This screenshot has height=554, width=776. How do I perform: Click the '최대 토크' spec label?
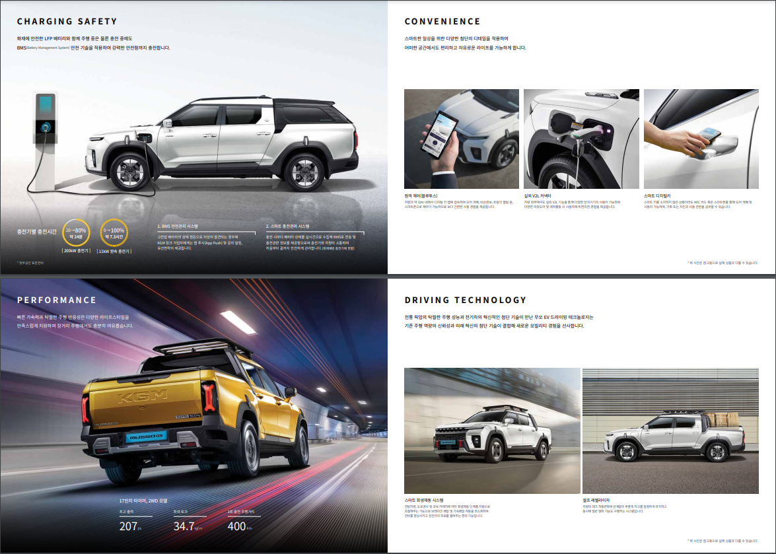click(180, 512)
